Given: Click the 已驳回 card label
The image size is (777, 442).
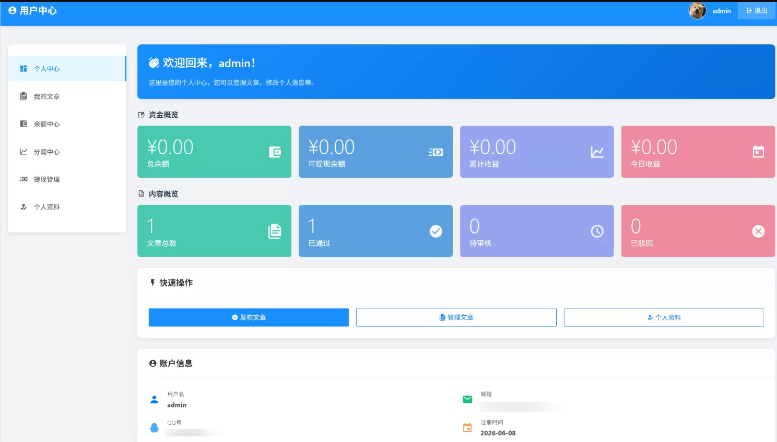Looking at the screenshot, I should point(642,243).
